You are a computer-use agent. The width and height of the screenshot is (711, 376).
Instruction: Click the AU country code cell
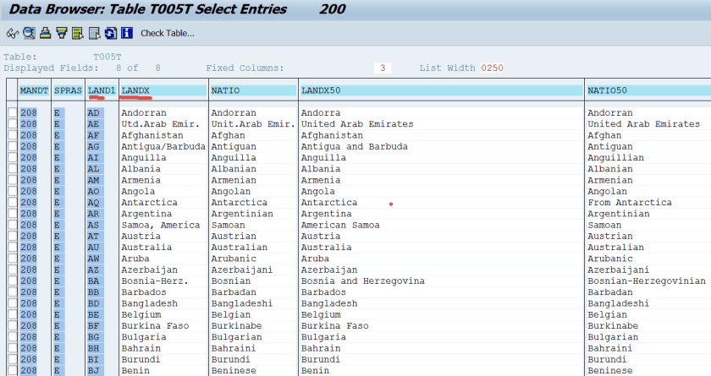coord(94,248)
